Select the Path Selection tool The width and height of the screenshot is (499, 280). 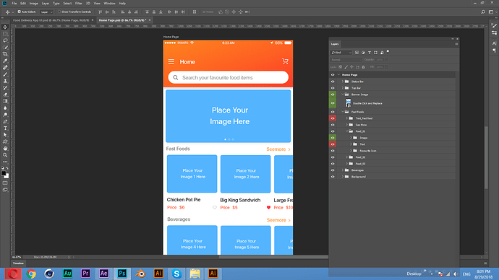pos(5,135)
